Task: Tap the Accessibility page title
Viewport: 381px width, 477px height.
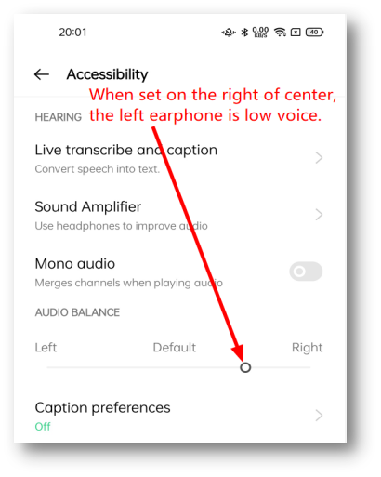Action: point(107,74)
